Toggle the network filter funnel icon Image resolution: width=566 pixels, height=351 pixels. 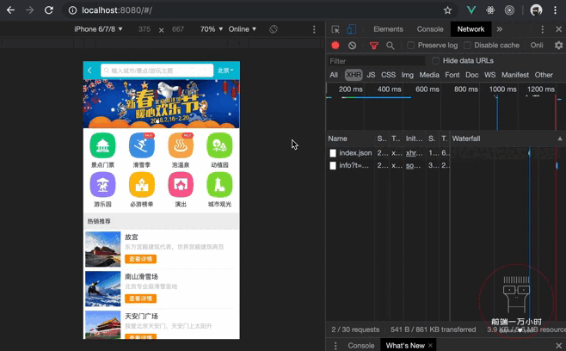pos(374,45)
